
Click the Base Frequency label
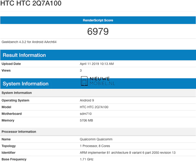[14, 159]
